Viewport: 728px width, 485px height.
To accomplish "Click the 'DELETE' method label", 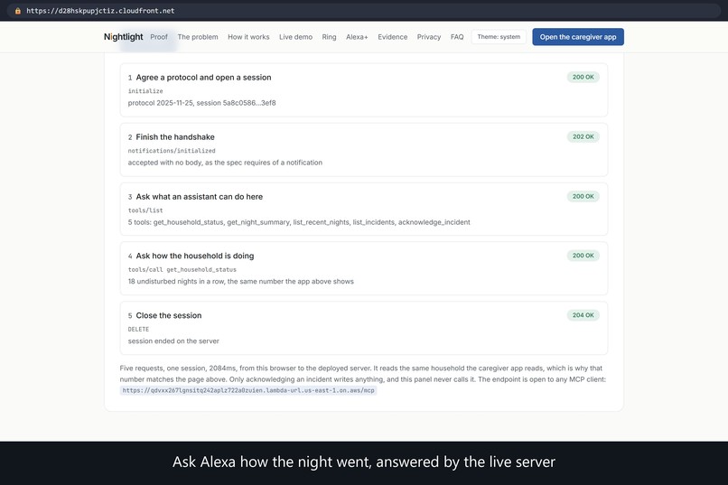I will pos(138,329).
